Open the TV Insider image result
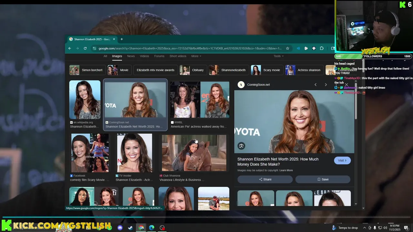This screenshot has height=232, width=413. [135, 153]
